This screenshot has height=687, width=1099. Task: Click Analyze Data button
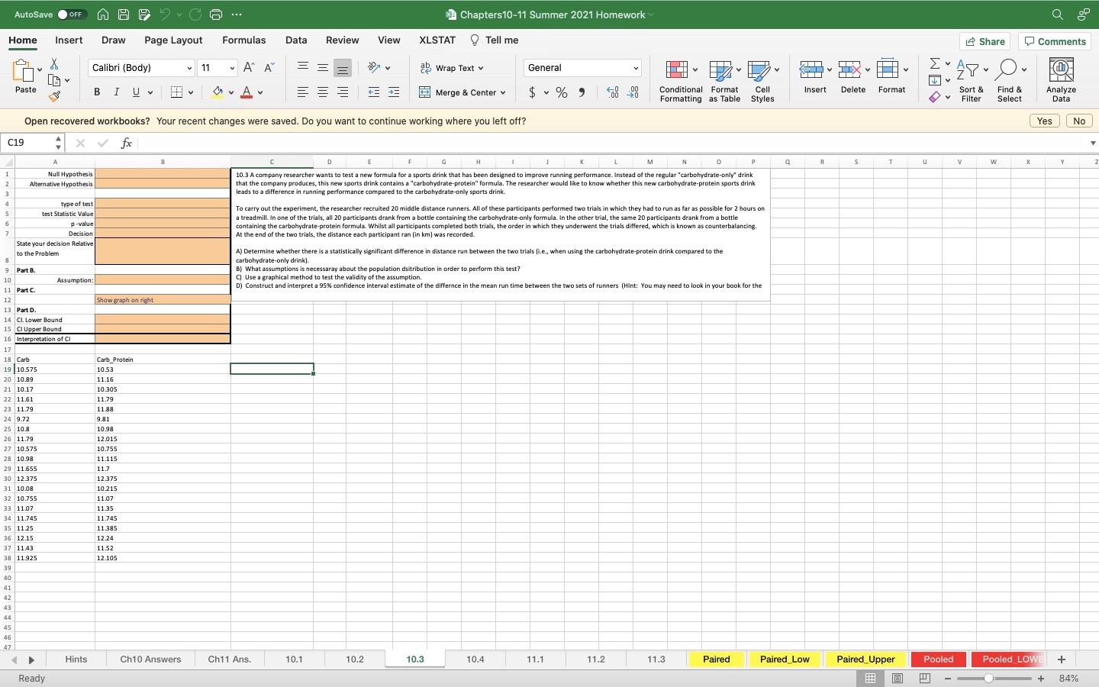[x=1061, y=81]
